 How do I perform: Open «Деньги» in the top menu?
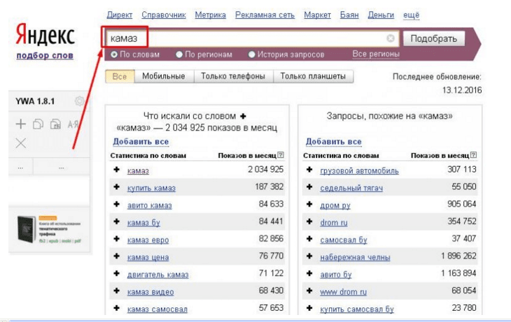(381, 15)
